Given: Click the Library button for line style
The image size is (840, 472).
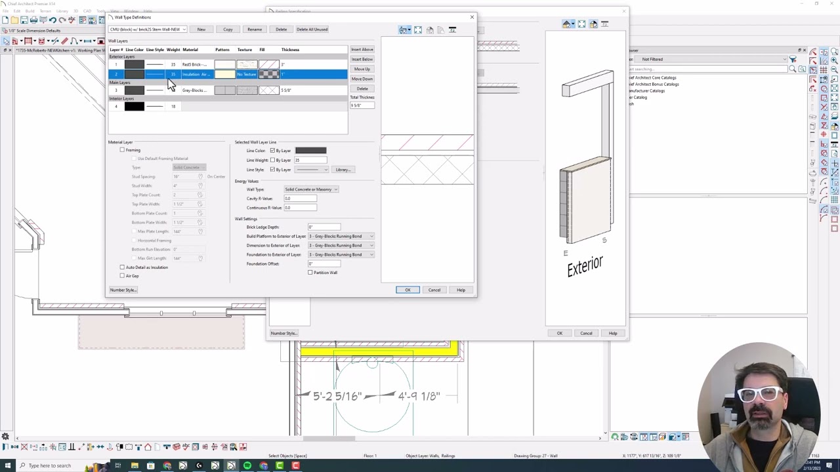Looking at the screenshot, I should point(343,170).
